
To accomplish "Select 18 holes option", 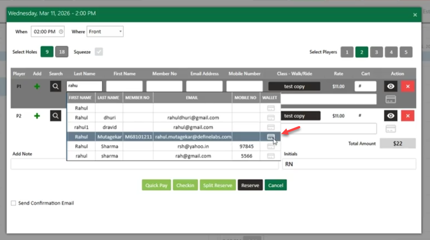I will tap(61, 52).
